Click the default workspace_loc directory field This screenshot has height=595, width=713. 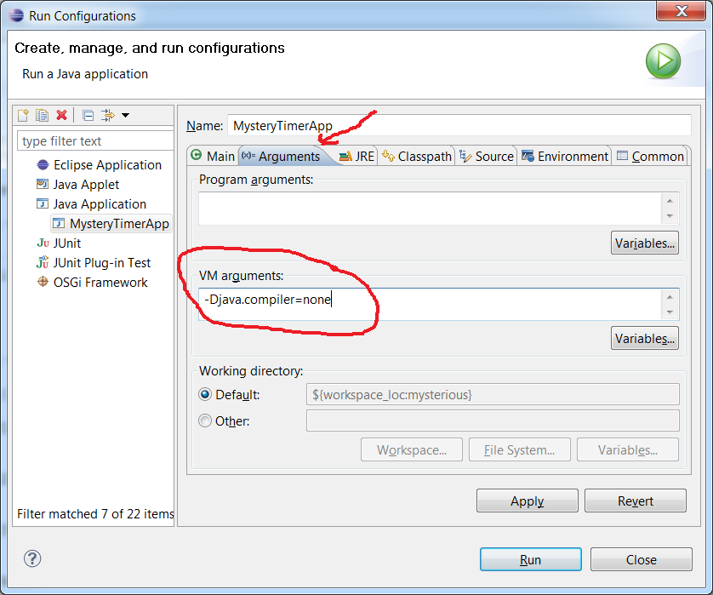pyautogui.click(x=493, y=394)
